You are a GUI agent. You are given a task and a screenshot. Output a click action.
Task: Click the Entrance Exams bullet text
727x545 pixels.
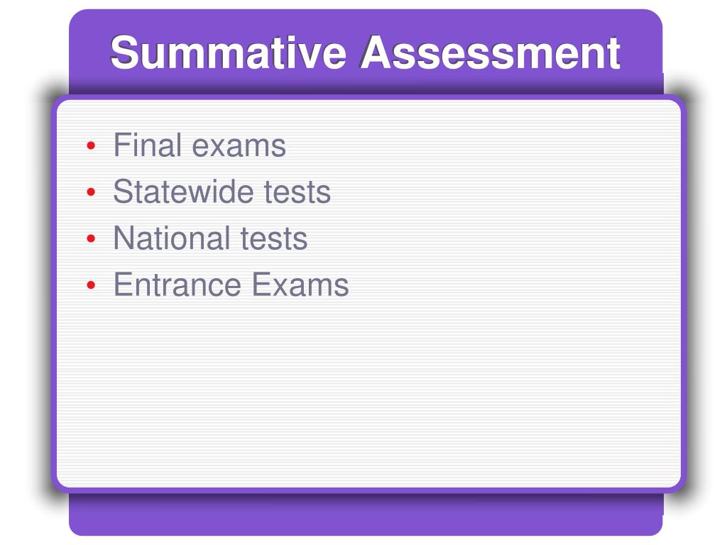231,285
